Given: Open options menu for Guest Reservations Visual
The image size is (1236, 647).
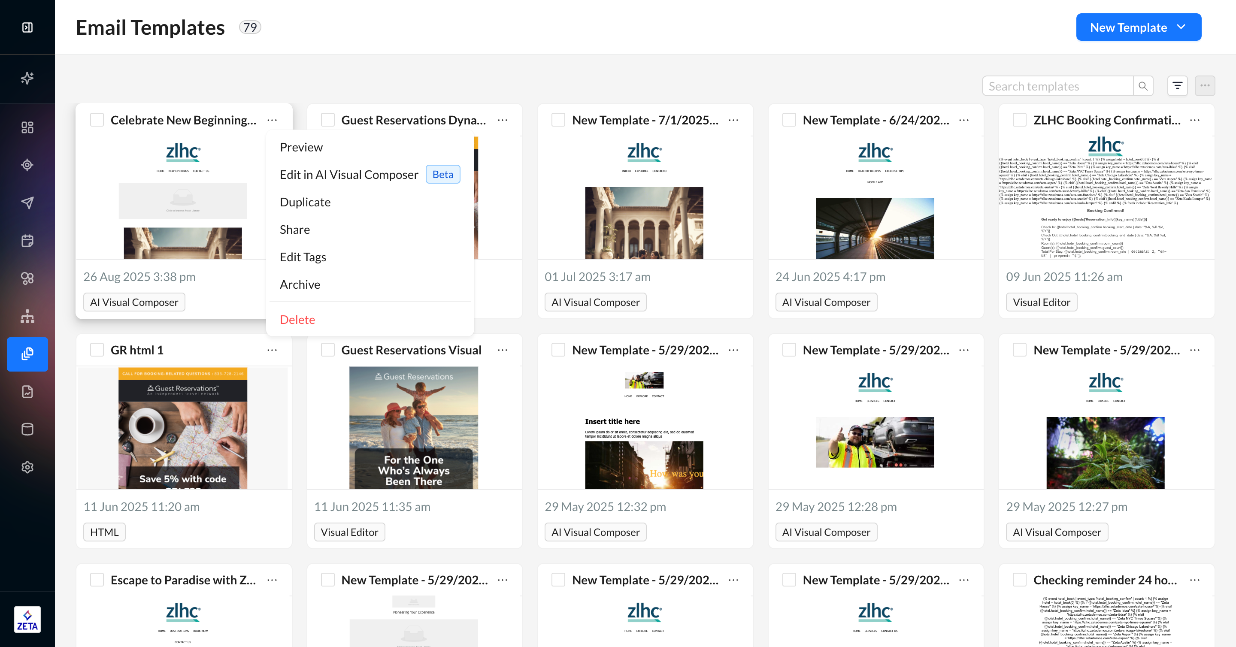Looking at the screenshot, I should (503, 350).
